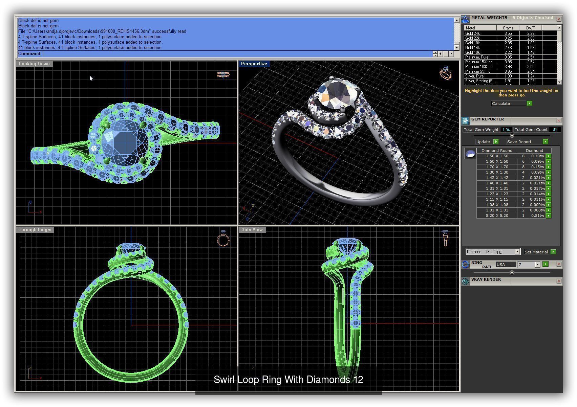Click the command line right scroll arrow

451,54
